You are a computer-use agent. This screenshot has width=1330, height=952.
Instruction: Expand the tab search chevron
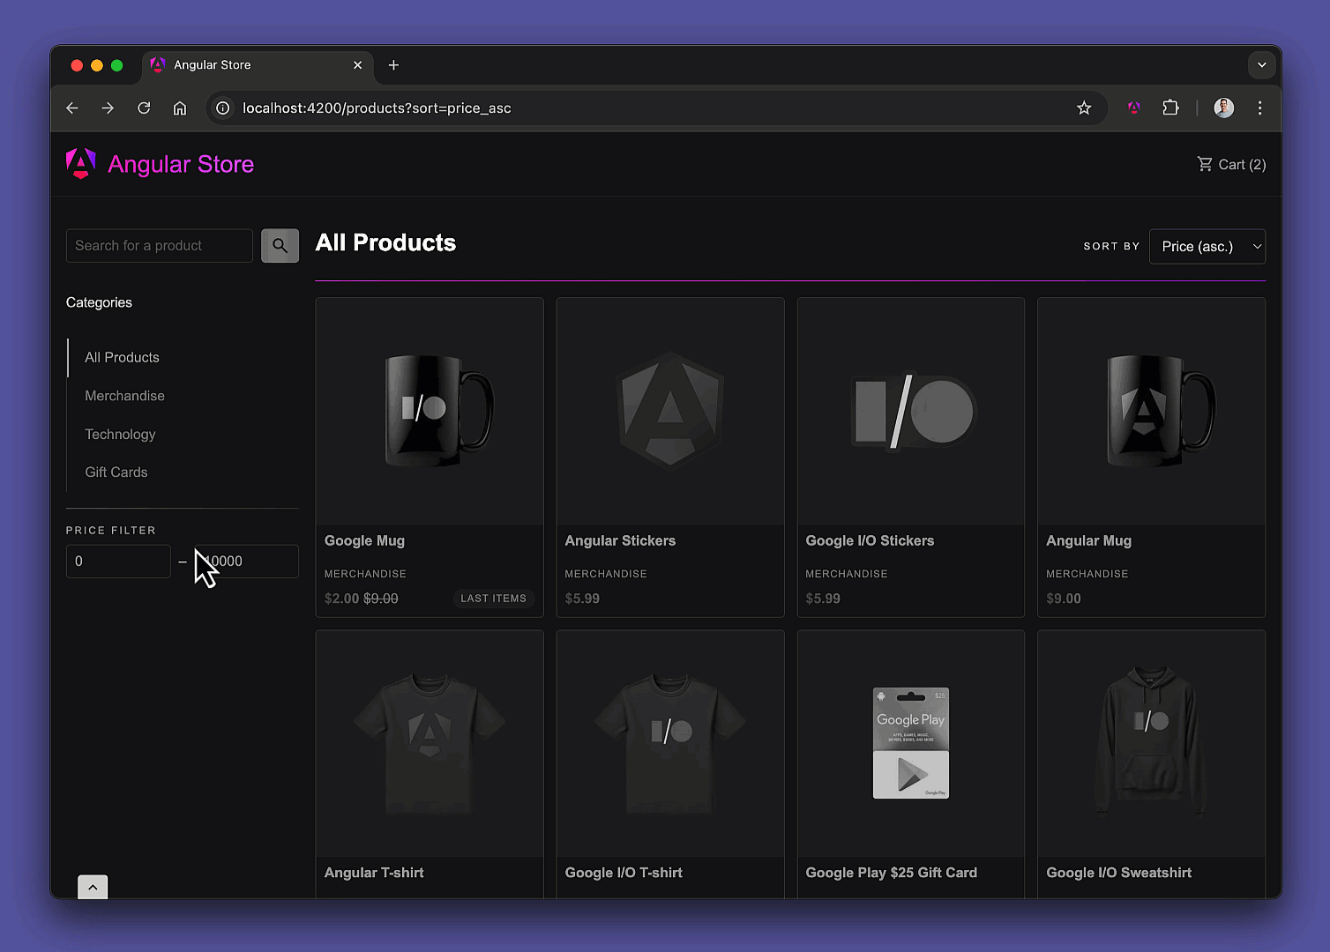(1262, 65)
